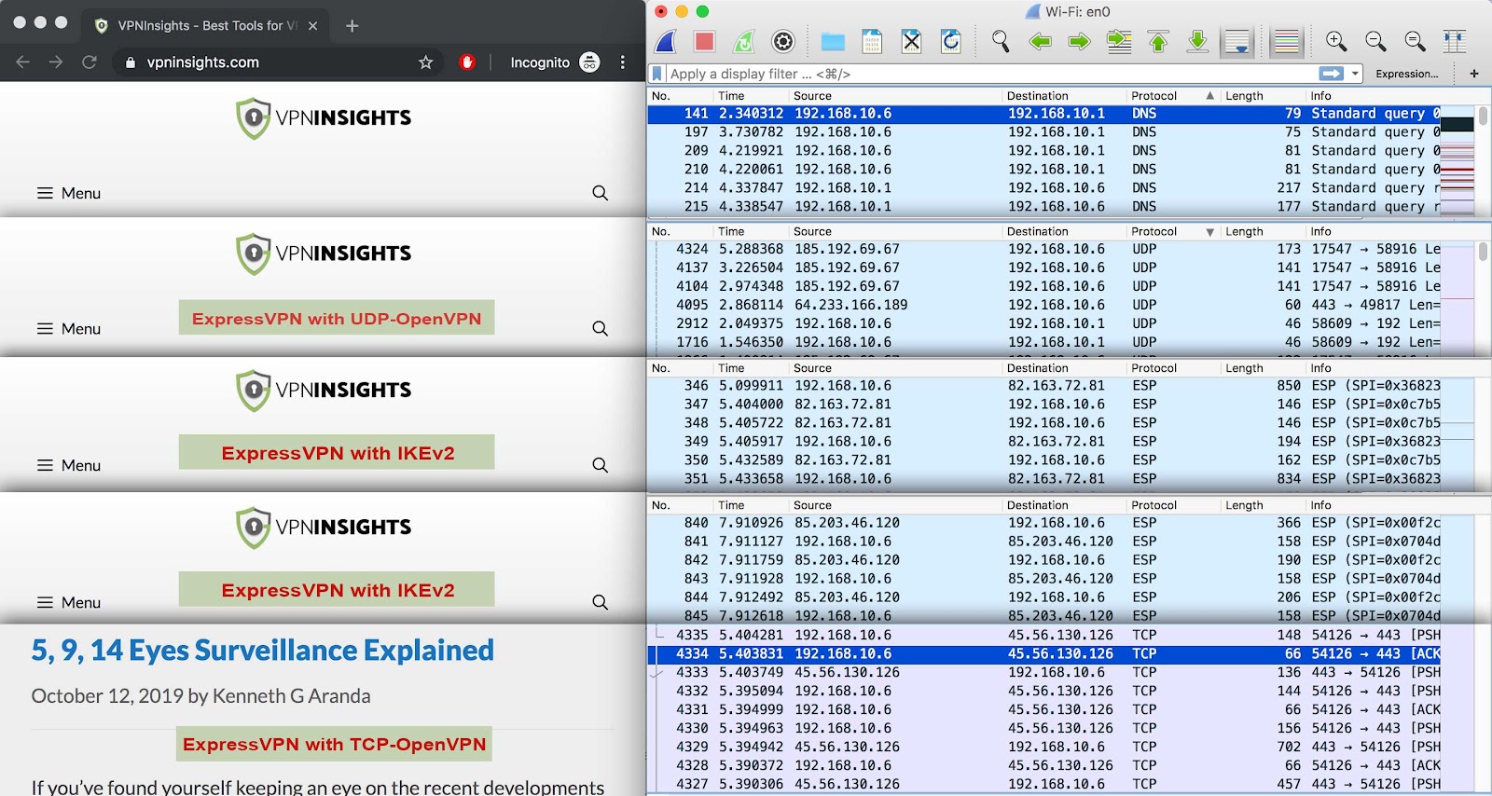Go forward to the next packet
This screenshot has height=796, width=1492.
[x=1079, y=41]
